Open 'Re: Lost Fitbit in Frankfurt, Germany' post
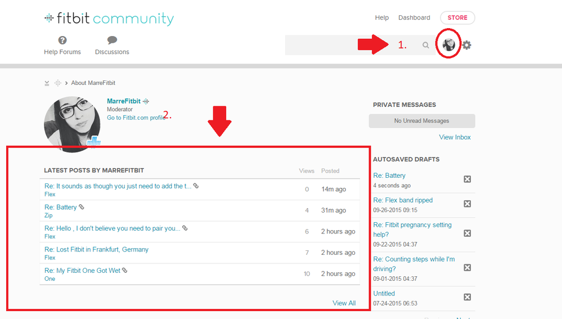The height and width of the screenshot is (319, 562). [x=96, y=249]
